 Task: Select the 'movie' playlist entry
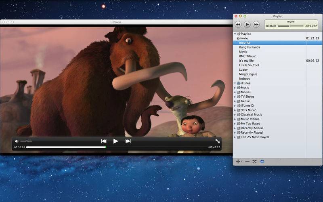[277, 38]
